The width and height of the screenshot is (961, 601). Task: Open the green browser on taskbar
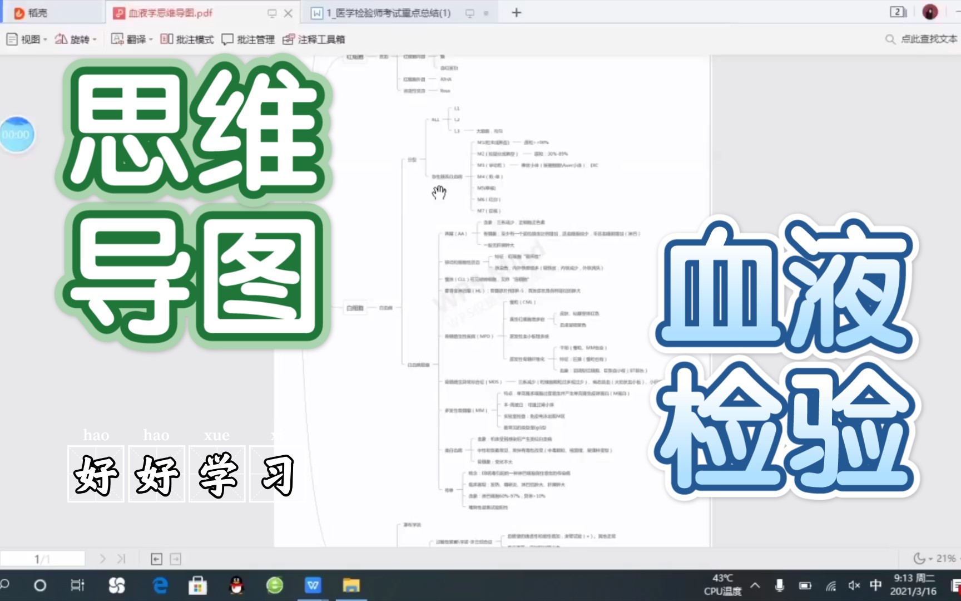pyautogui.click(x=275, y=585)
